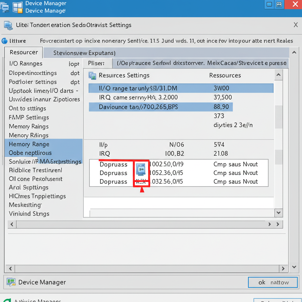
Task: Collapse the panel with top-right chevron up
Action: click(294, 52)
